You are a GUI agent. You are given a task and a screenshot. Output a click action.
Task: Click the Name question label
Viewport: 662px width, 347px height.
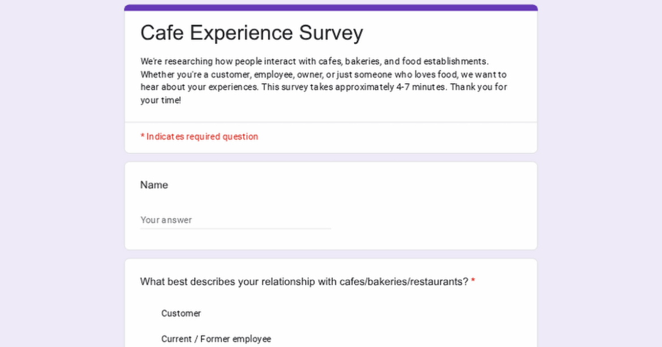point(154,185)
